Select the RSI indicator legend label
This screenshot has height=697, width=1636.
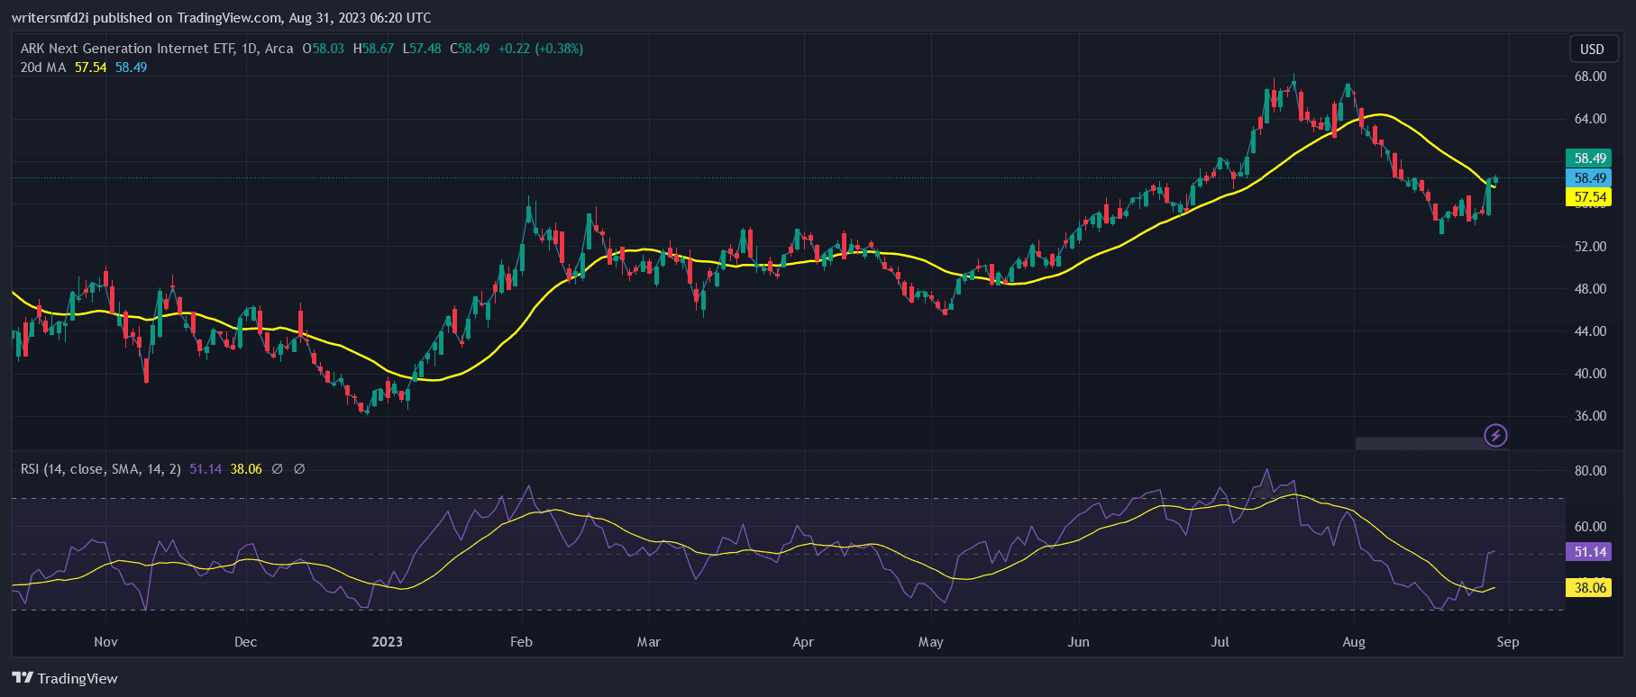(100, 469)
